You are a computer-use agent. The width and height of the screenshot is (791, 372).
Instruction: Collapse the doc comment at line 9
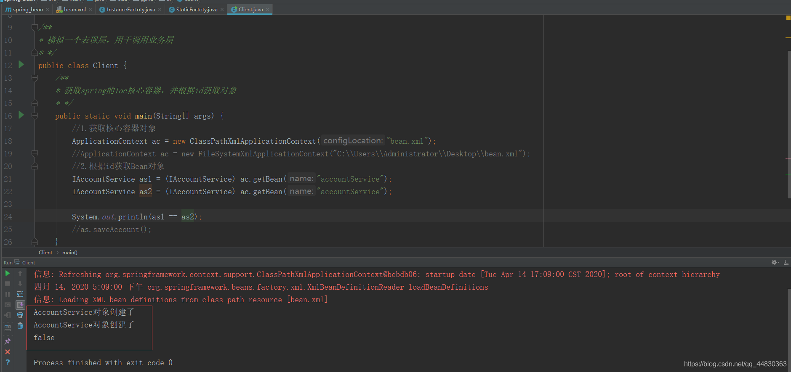click(x=35, y=28)
